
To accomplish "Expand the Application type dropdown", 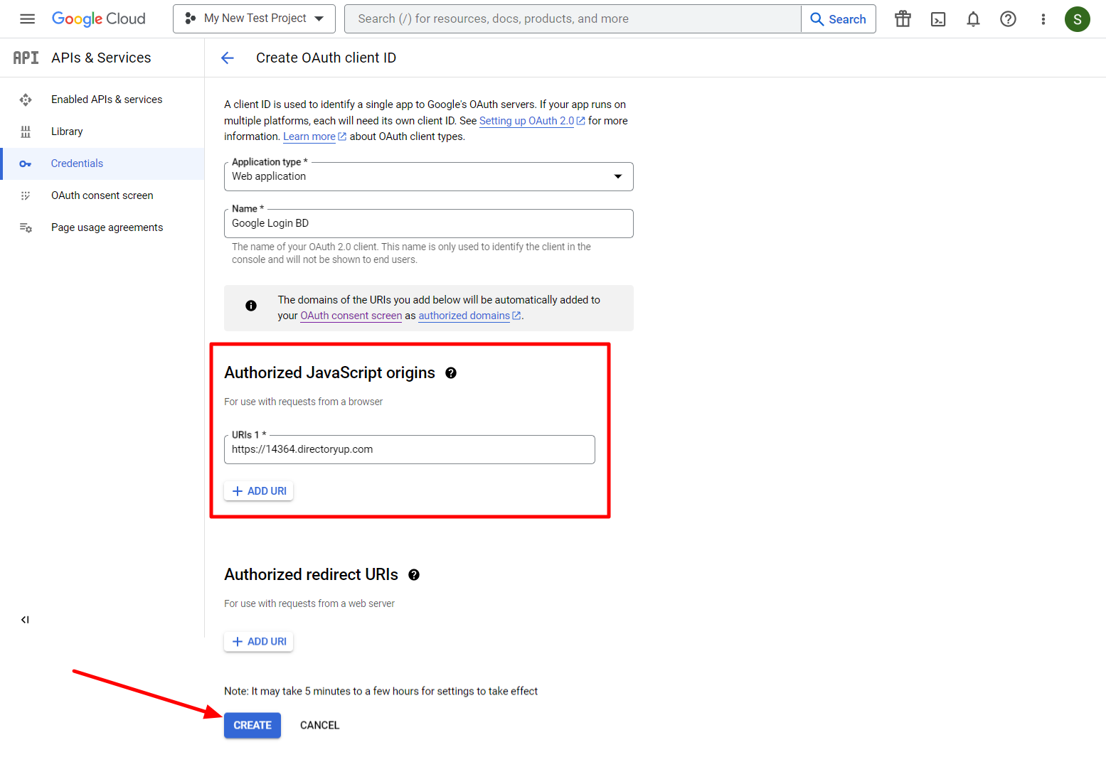I will [x=428, y=176].
